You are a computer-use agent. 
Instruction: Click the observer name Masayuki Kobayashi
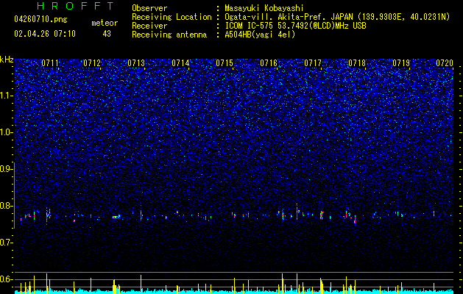click(264, 8)
